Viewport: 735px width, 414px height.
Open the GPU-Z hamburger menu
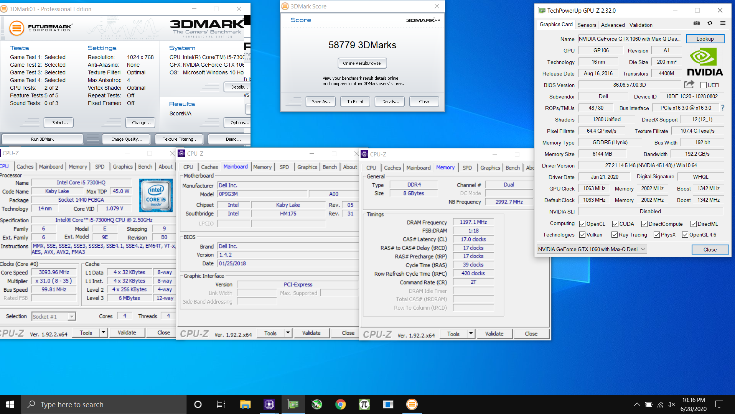click(x=723, y=23)
